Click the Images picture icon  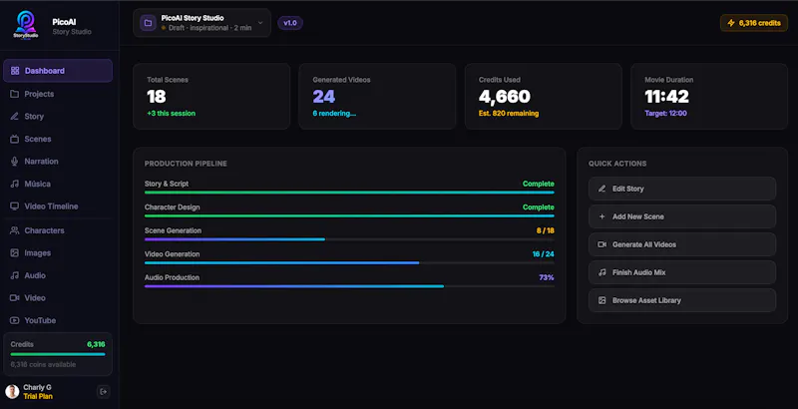pyautogui.click(x=15, y=252)
